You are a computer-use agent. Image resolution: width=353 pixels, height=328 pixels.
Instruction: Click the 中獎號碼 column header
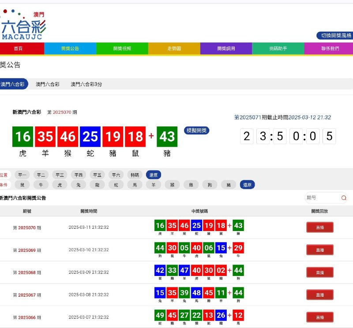[x=199, y=211]
